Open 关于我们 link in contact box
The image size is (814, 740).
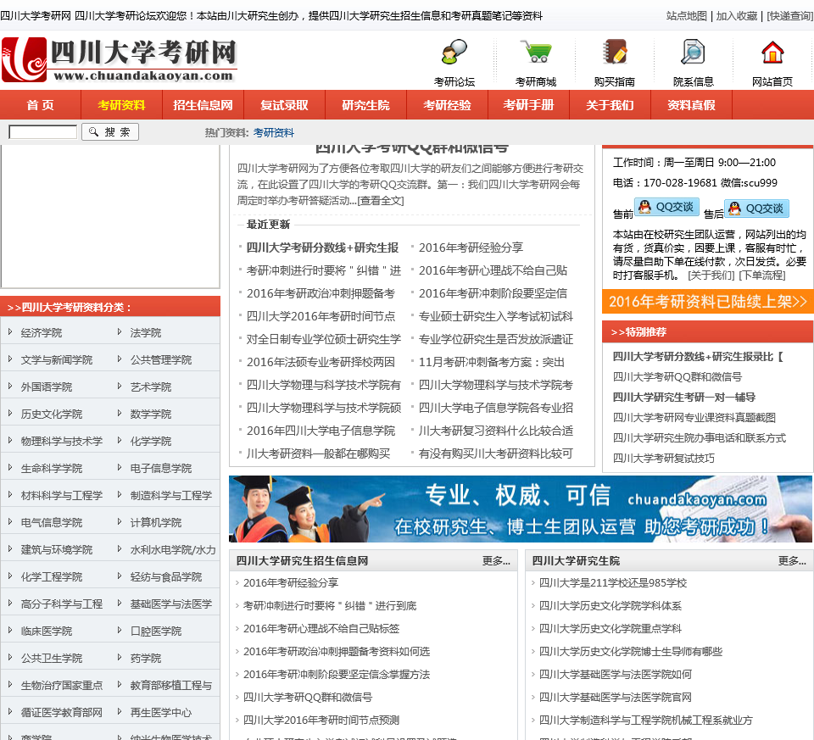(711, 275)
